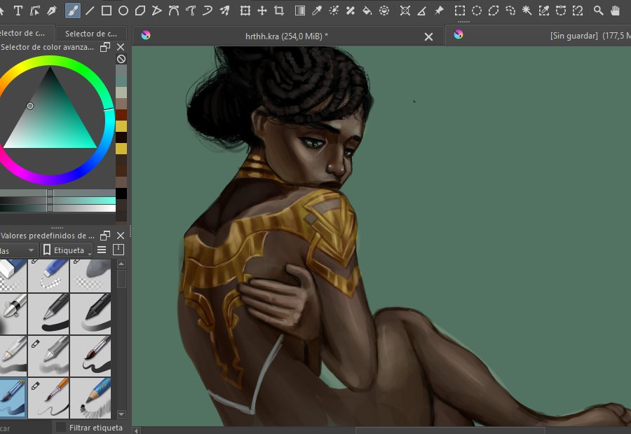Select the Bezier Curve Selection tool

click(x=561, y=11)
